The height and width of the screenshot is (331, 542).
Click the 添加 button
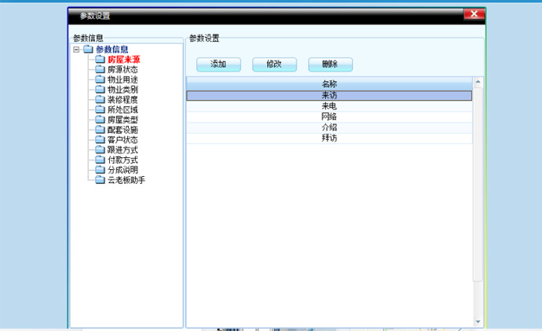click(218, 64)
